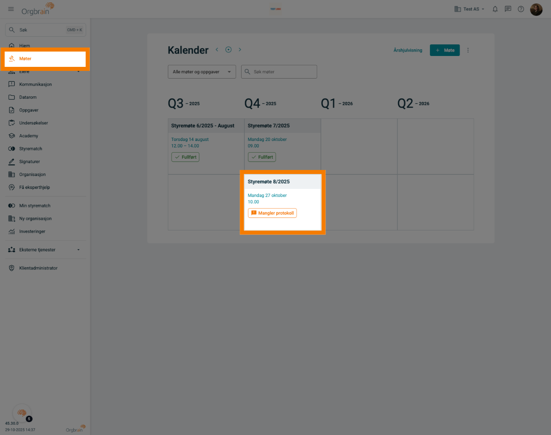The image size is (551, 435).
Task: Click the Orgbrain logo in header
Action: coord(38,9)
